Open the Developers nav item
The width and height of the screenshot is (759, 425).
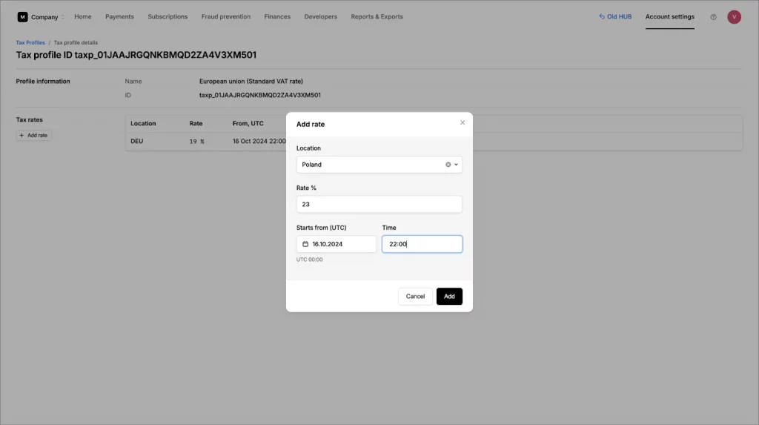pos(320,16)
